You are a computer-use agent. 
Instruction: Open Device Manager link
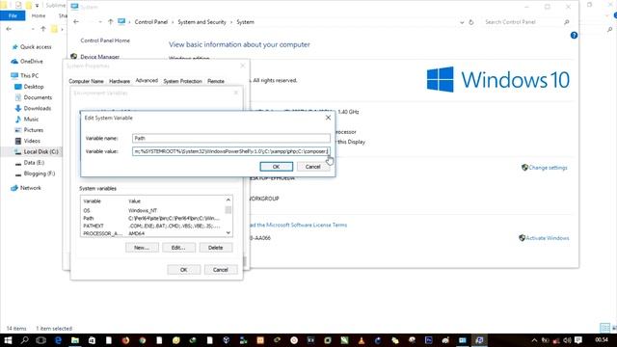pos(100,57)
